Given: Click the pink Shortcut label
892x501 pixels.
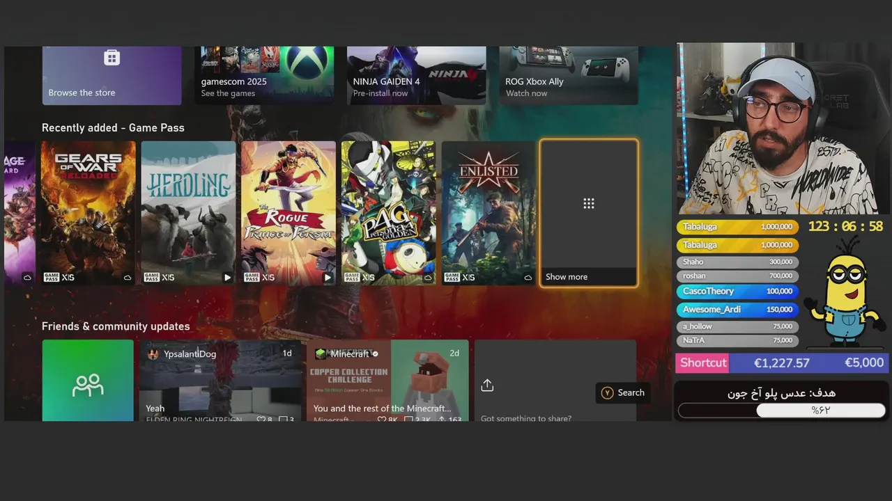Looking at the screenshot, I should 703,363.
